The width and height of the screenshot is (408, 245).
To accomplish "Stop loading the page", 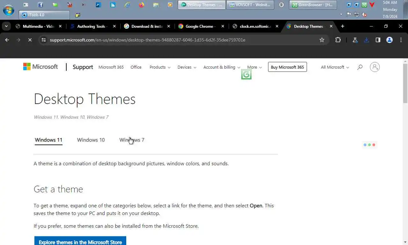I will pos(30,40).
